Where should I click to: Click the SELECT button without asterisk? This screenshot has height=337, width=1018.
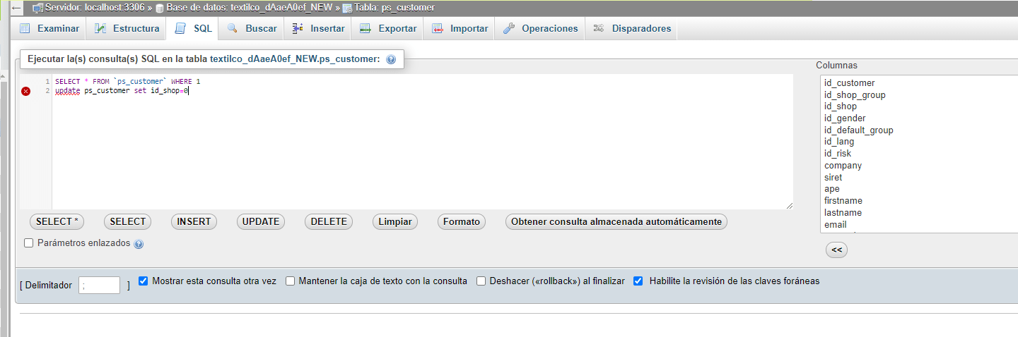click(x=128, y=221)
